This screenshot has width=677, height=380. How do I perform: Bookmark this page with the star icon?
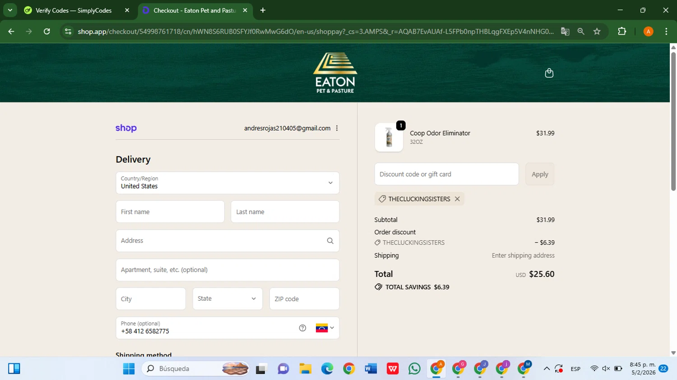[597, 32]
